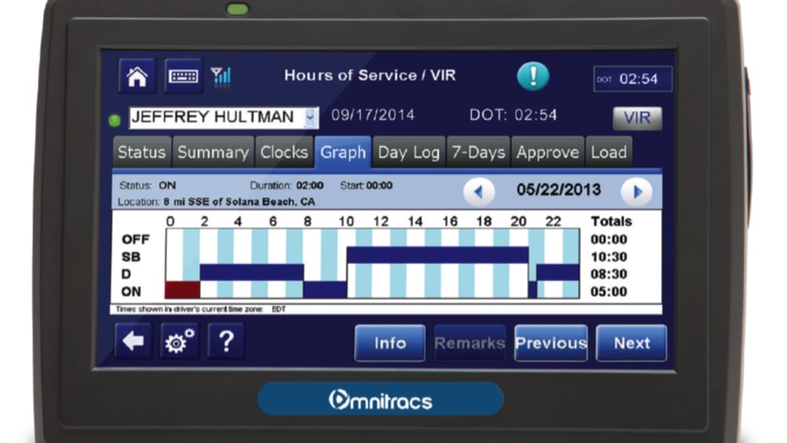
Task: Expand the JEFFREY HULTMAN driver dropdown
Action: [310, 117]
